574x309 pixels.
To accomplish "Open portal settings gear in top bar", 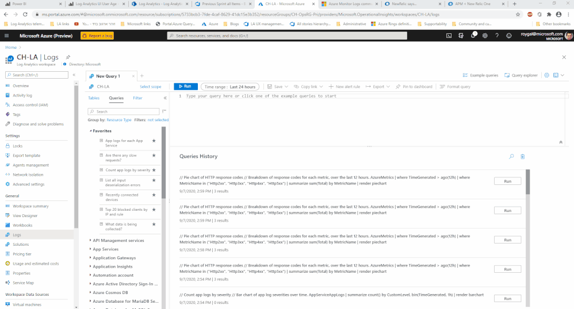I will click(x=485, y=36).
